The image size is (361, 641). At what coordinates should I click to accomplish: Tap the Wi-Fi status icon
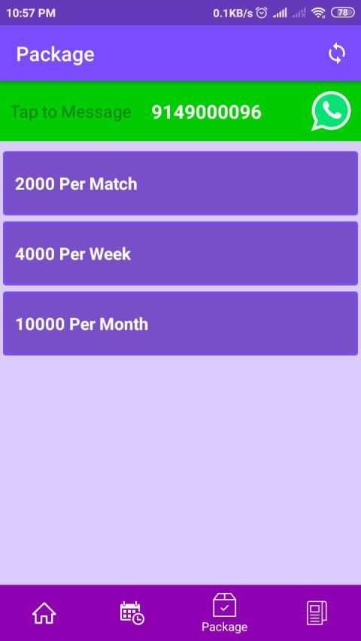318,13
